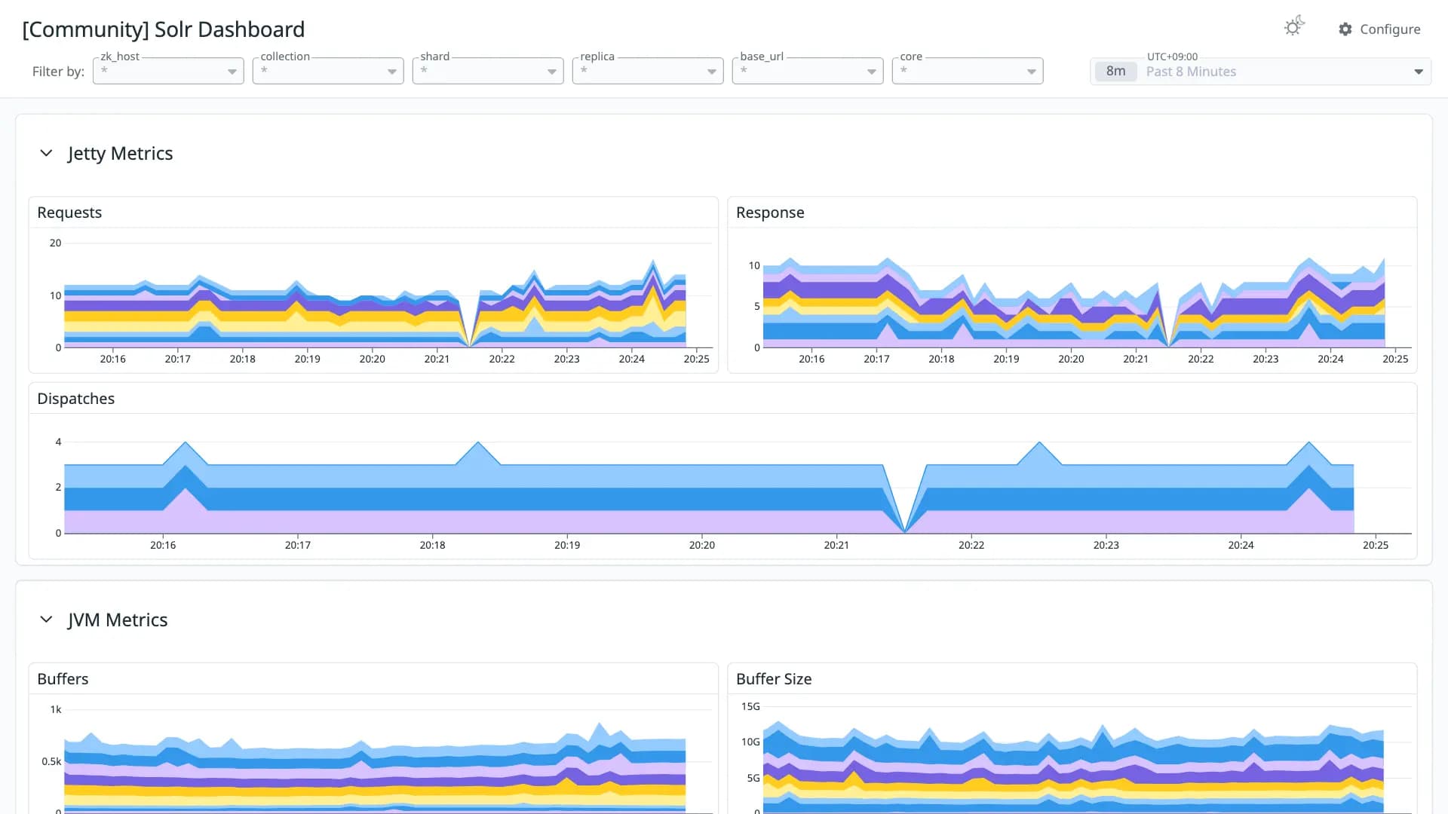The height and width of the screenshot is (814, 1448).
Task: Click the Dispatches widget title
Action: (x=76, y=399)
